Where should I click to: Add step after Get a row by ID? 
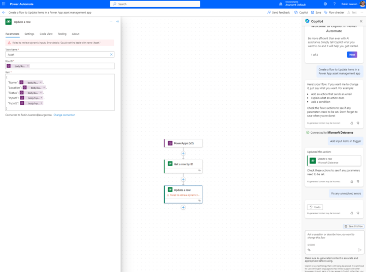point(183,179)
